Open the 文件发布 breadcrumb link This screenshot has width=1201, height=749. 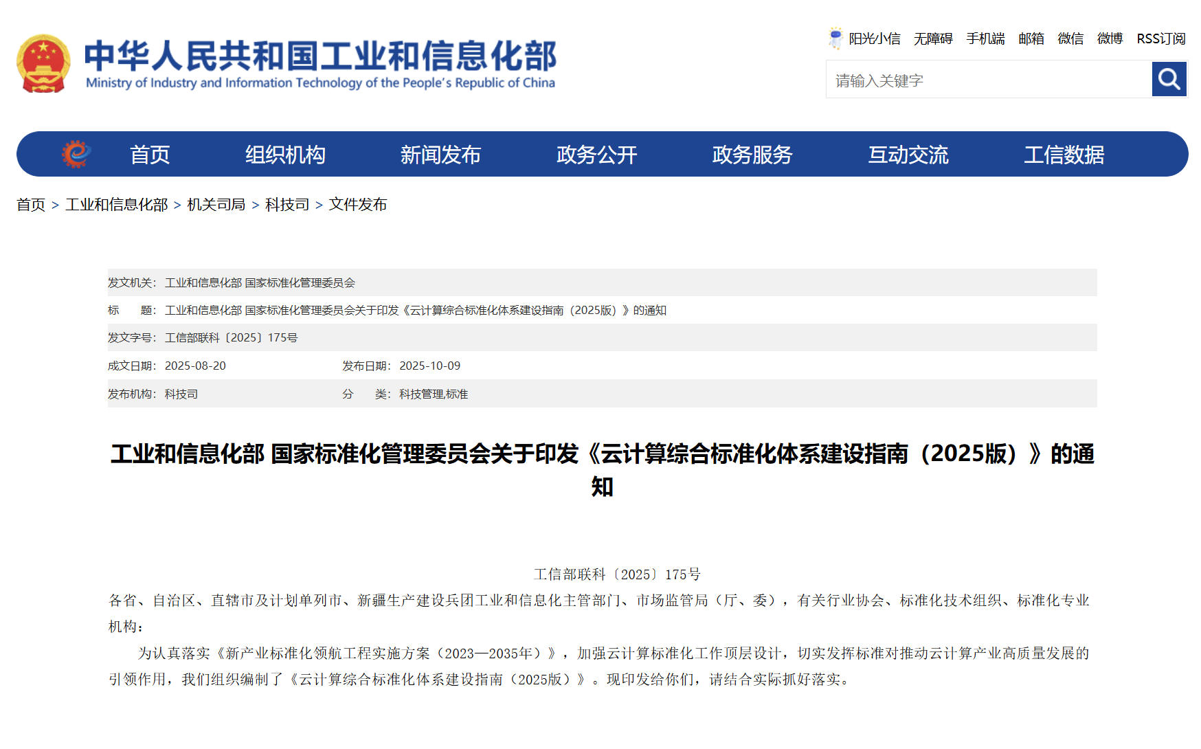(x=357, y=205)
